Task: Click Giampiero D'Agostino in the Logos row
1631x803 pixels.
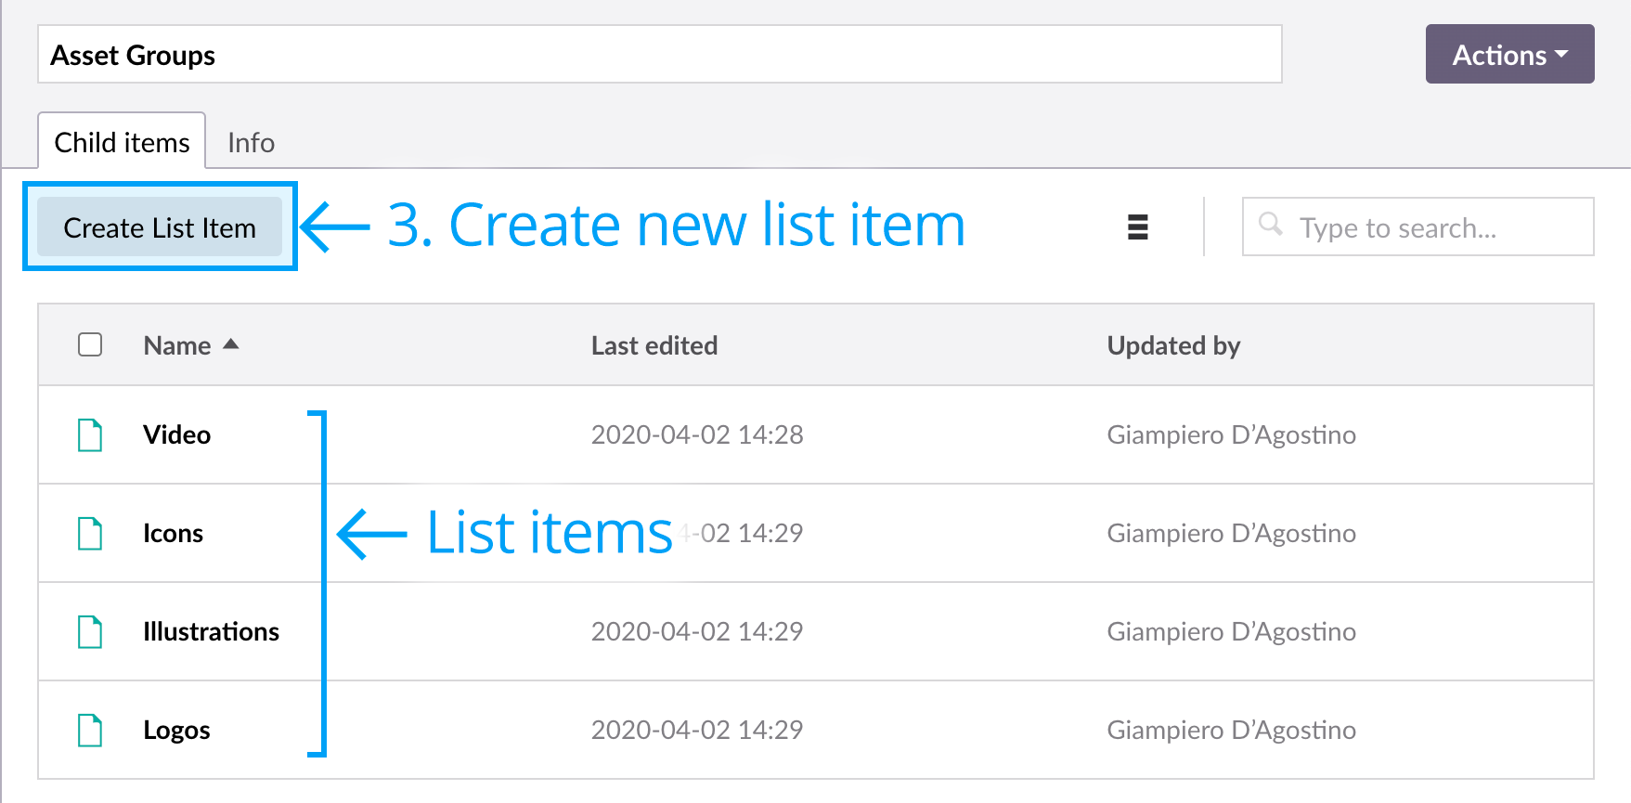Action: click(x=1231, y=730)
